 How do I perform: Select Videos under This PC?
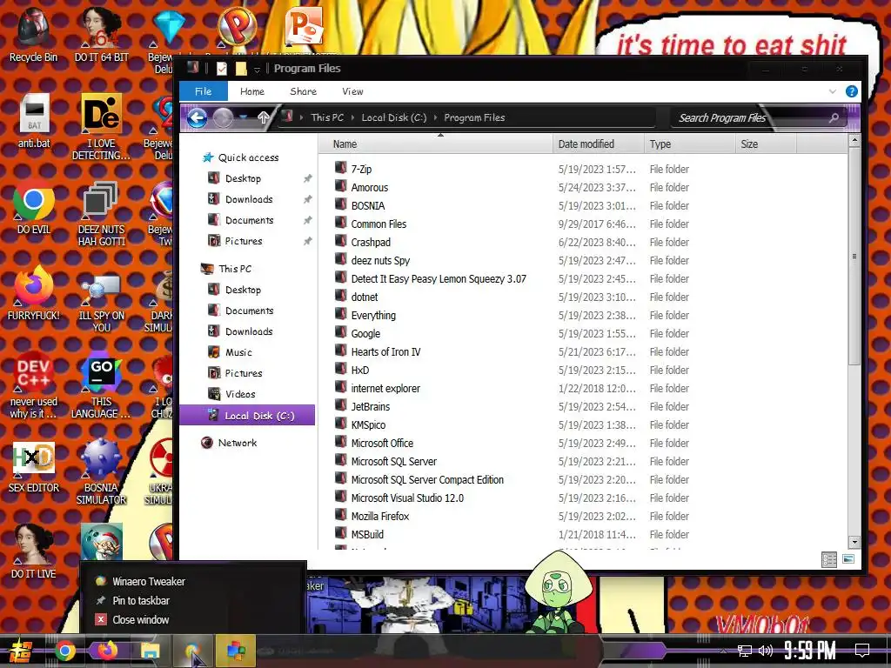pyautogui.click(x=240, y=394)
